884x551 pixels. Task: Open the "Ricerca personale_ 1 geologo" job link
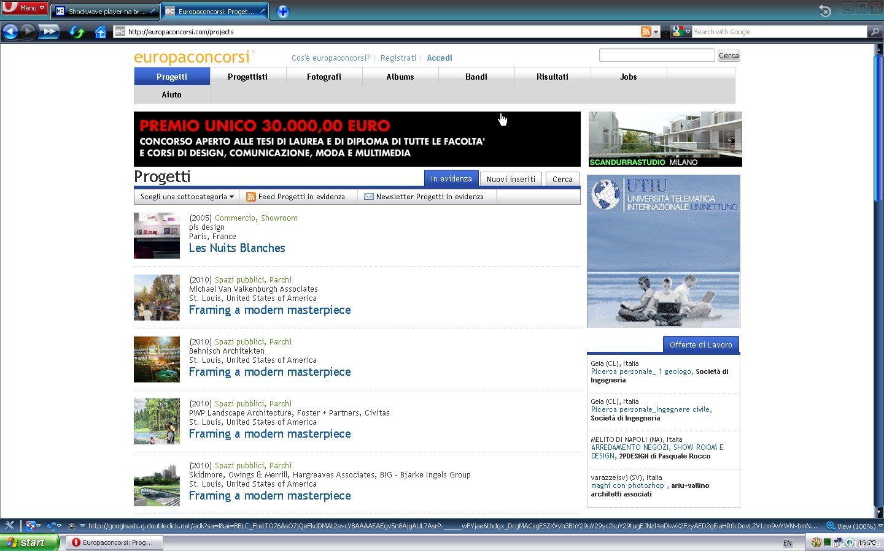coord(642,371)
